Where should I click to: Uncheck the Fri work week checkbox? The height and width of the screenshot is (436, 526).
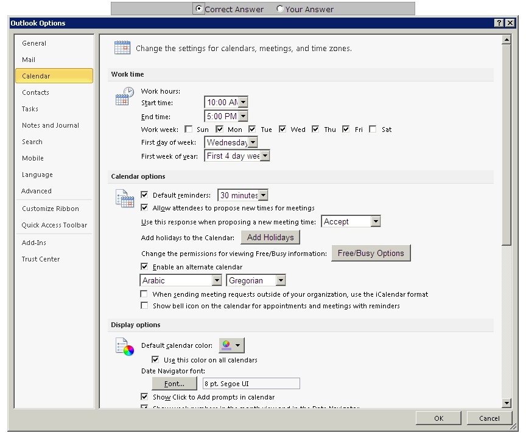tap(346, 130)
